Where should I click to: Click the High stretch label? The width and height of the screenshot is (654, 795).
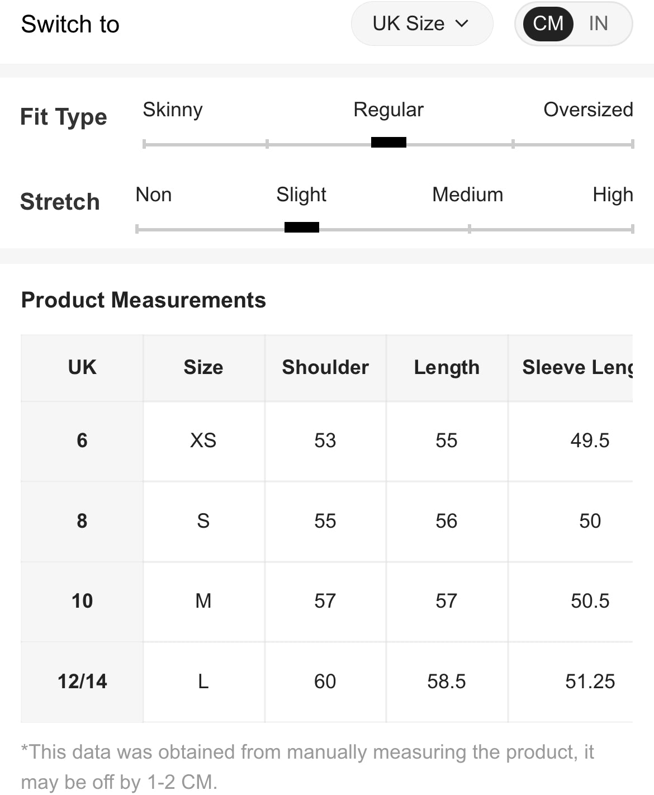[613, 195]
